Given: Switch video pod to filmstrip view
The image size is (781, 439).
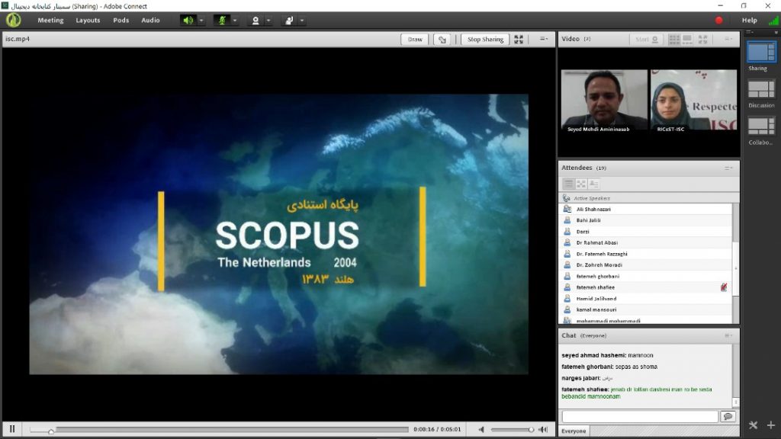Looking at the screenshot, I should point(687,39).
